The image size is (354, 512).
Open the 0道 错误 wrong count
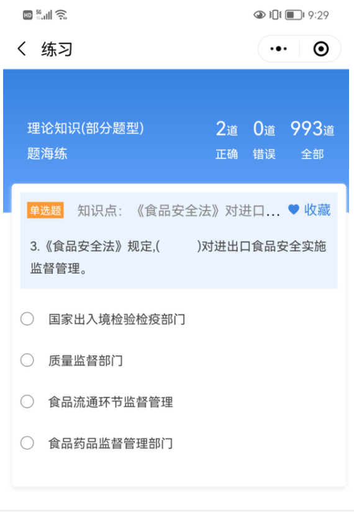264,140
